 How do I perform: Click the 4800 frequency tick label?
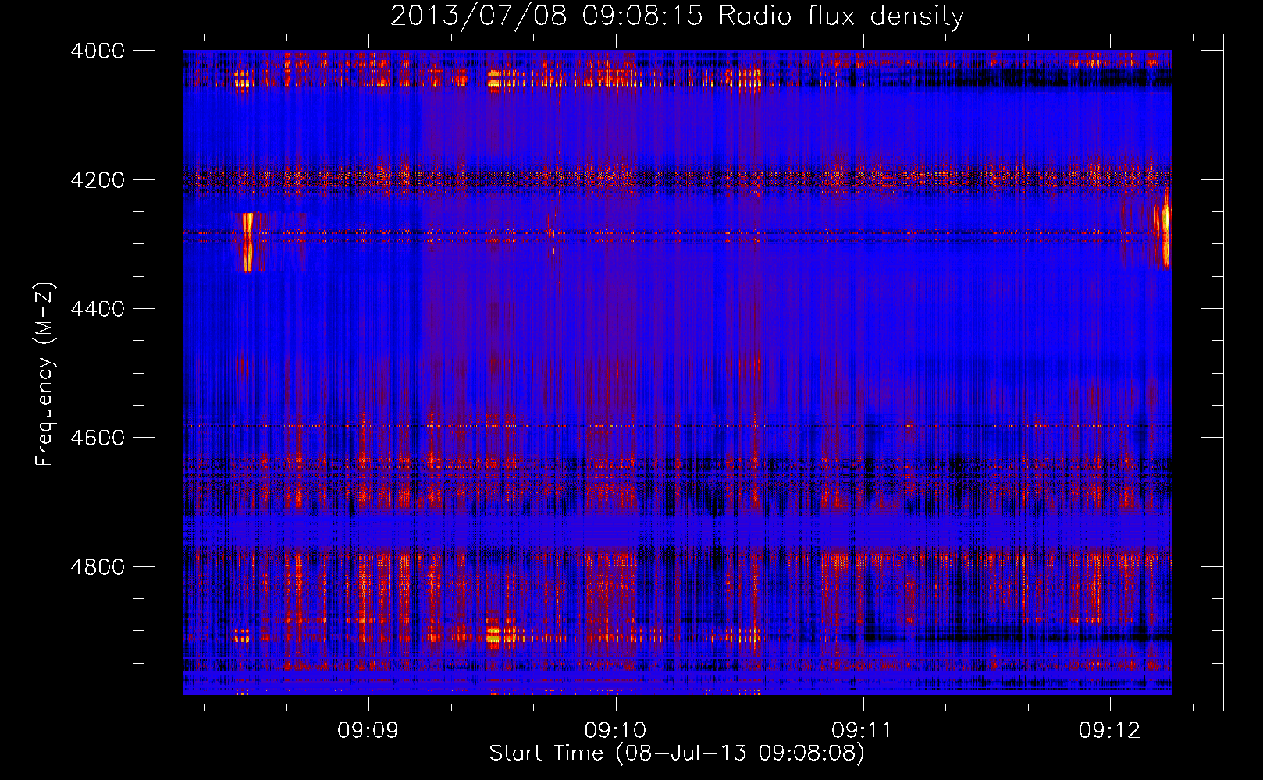(x=98, y=567)
